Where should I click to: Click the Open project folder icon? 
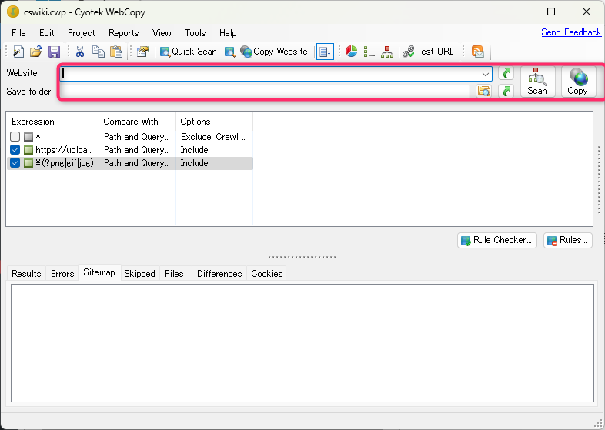tap(36, 52)
